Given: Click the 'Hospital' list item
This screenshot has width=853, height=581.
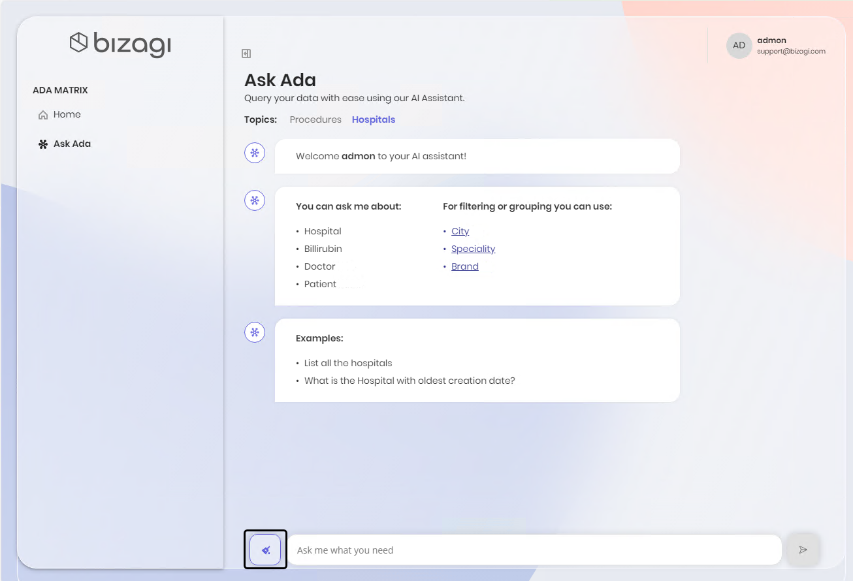Looking at the screenshot, I should (323, 231).
